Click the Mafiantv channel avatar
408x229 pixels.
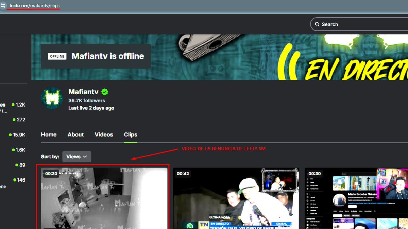tap(52, 98)
